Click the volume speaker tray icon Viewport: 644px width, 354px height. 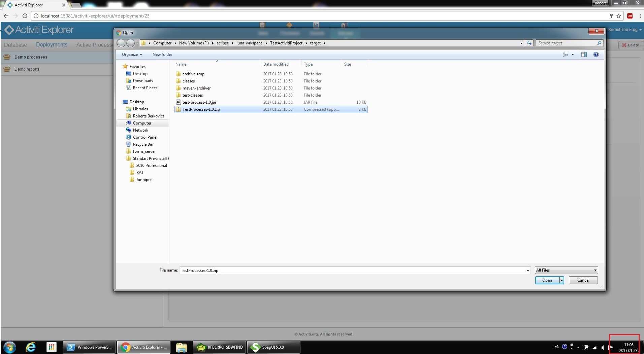[603, 347]
